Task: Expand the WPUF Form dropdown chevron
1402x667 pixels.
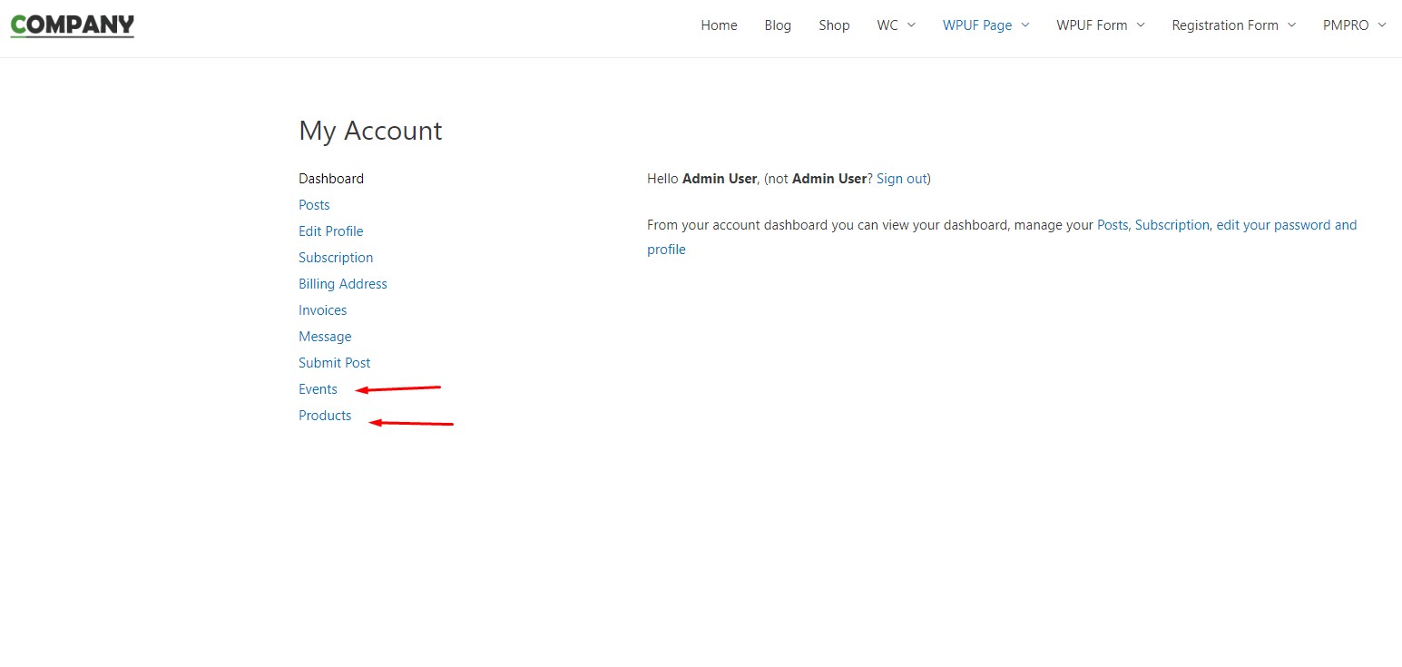Action: coord(1141,25)
